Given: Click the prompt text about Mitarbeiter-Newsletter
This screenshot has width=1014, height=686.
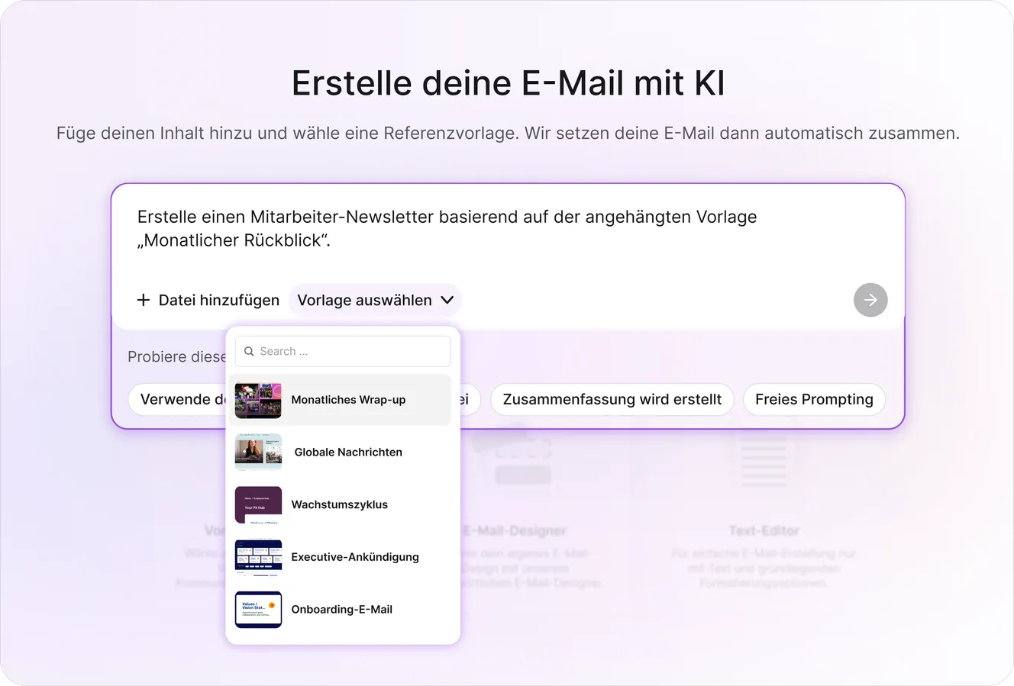Looking at the screenshot, I should tap(447, 228).
